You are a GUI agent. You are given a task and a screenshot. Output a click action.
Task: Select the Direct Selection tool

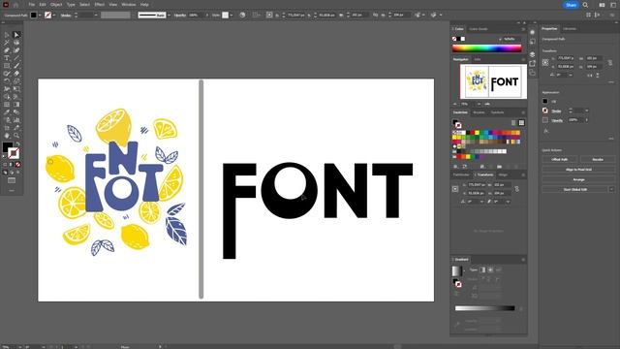16,35
